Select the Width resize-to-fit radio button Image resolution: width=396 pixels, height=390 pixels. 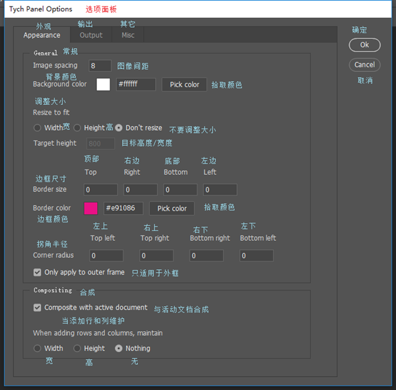[38, 128]
